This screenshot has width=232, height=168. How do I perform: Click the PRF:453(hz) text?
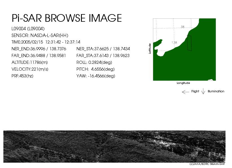22,76
